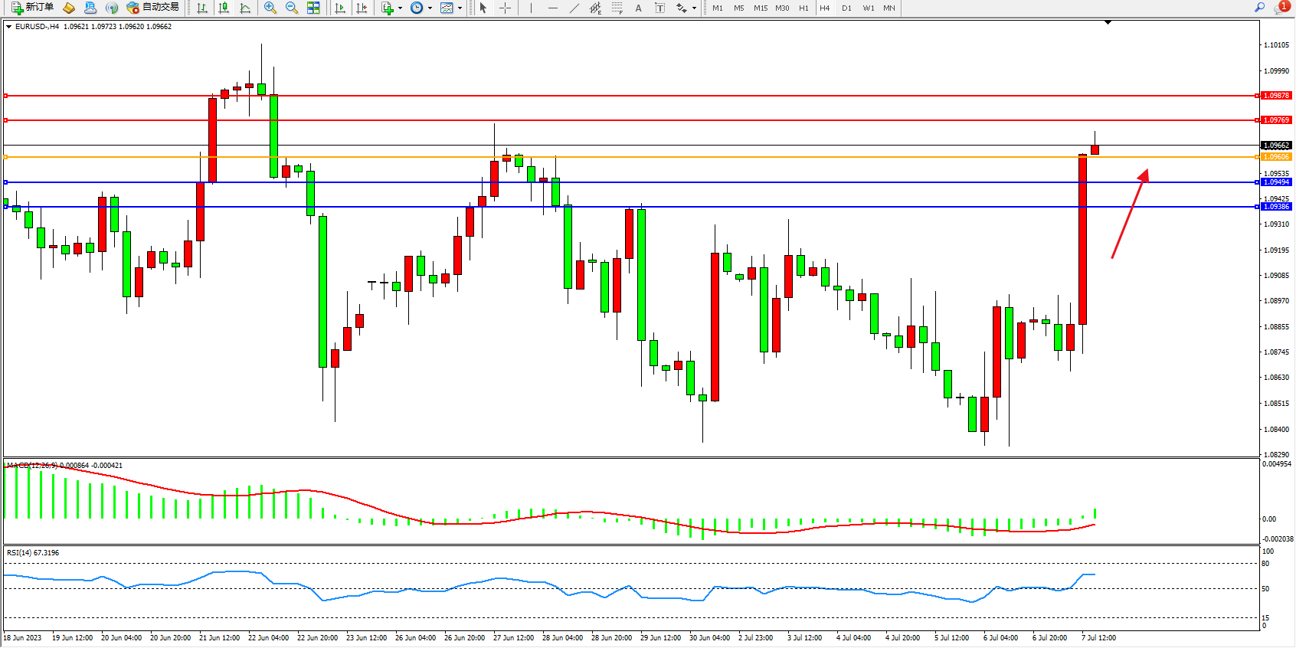The width and height of the screenshot is (1296, 648).
Task: Open the search magnifier icon
Action: click(1259, 8)
